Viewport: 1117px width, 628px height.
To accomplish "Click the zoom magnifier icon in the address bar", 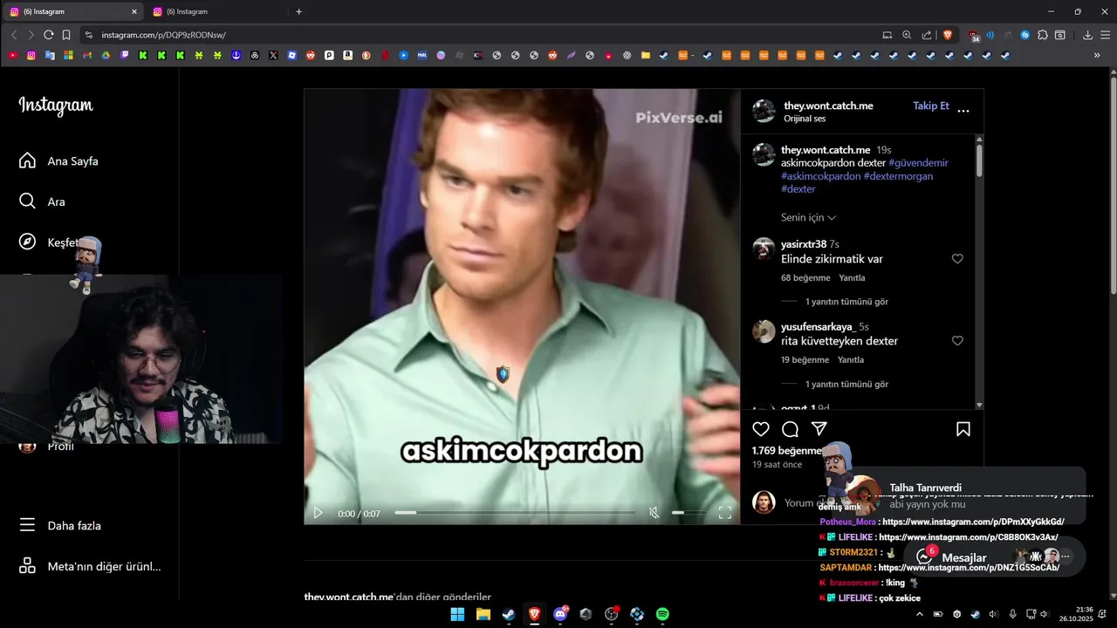I will click(907, 35).
